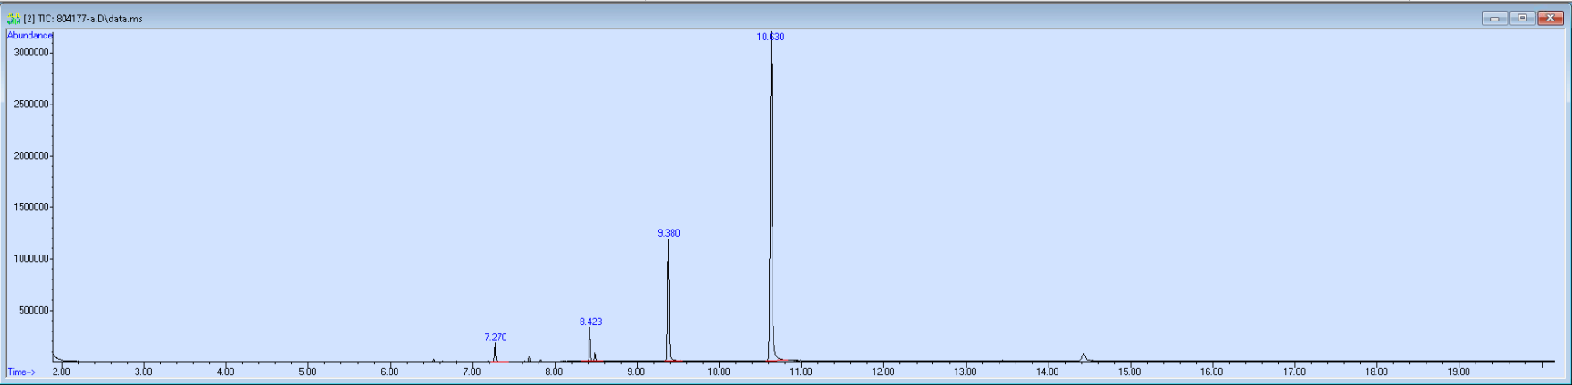Select peak label 8.423
This screenshot has height=385, width=1572.
(x=590, y=322)
